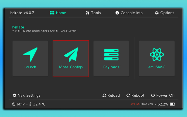Click the Tools wrench icon
Image resolution: width=187 pixels, height=117 pixels.
tap(88, 13)
